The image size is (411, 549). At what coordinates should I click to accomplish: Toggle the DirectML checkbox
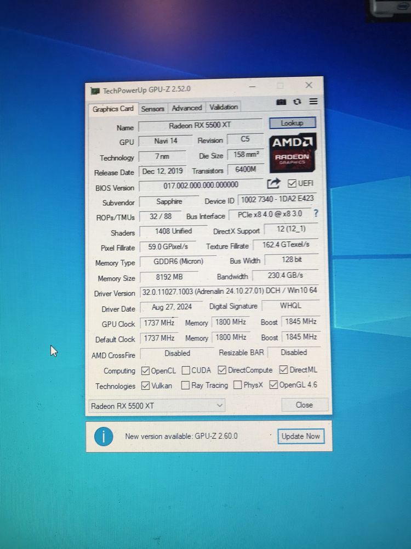tap(283, 369)
